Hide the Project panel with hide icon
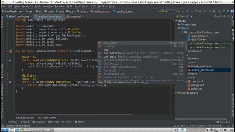The height and width of the screenshot is (132, 235). [229, 16]
